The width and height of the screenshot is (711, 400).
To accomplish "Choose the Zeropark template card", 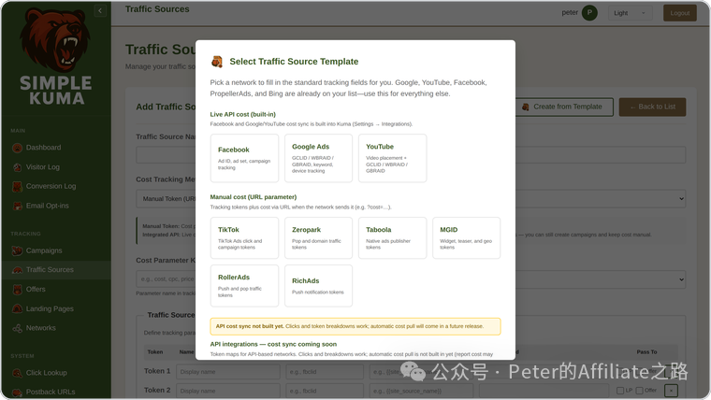I will click(318, 237).
